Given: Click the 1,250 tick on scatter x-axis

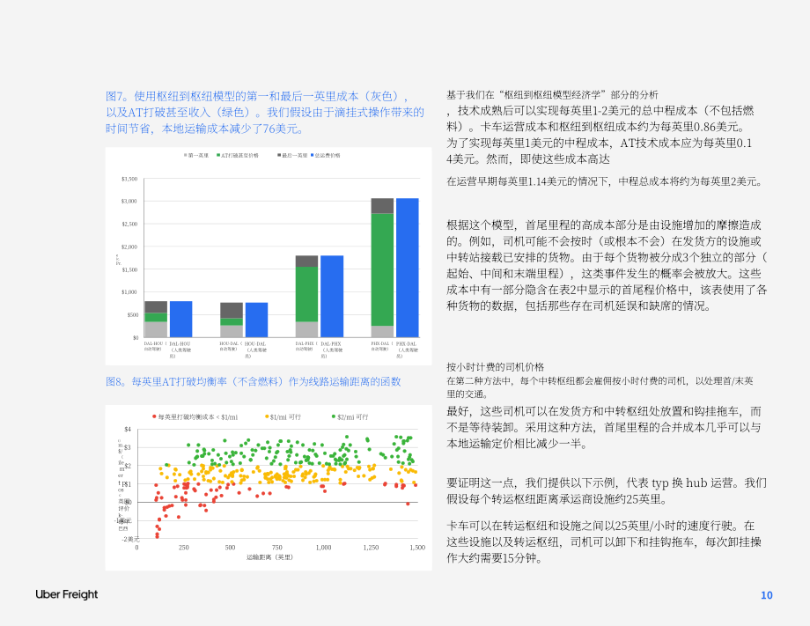Looking at the screenshot, I should click(x=371, y=548).
